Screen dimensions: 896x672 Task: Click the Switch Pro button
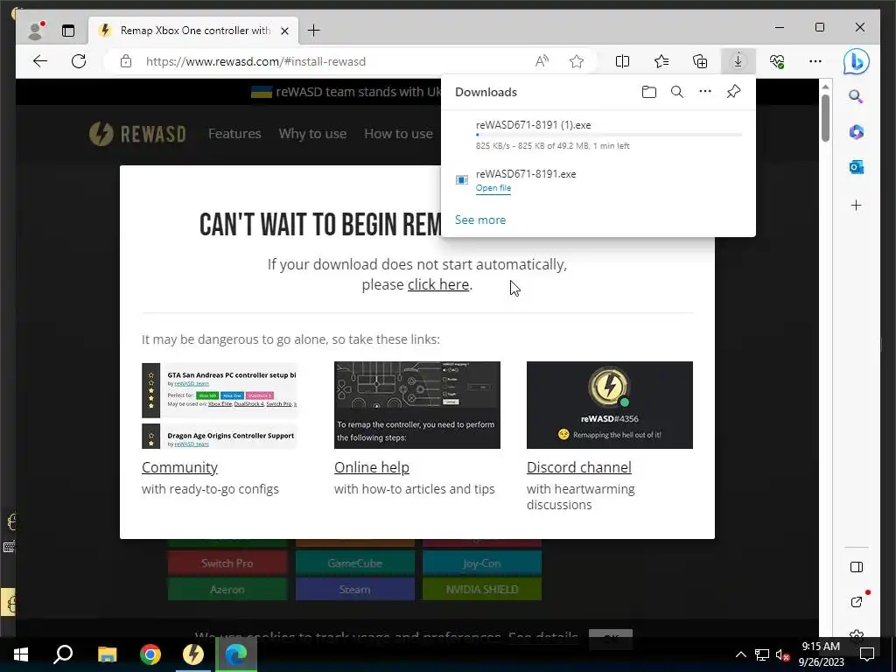click(227, 563)
